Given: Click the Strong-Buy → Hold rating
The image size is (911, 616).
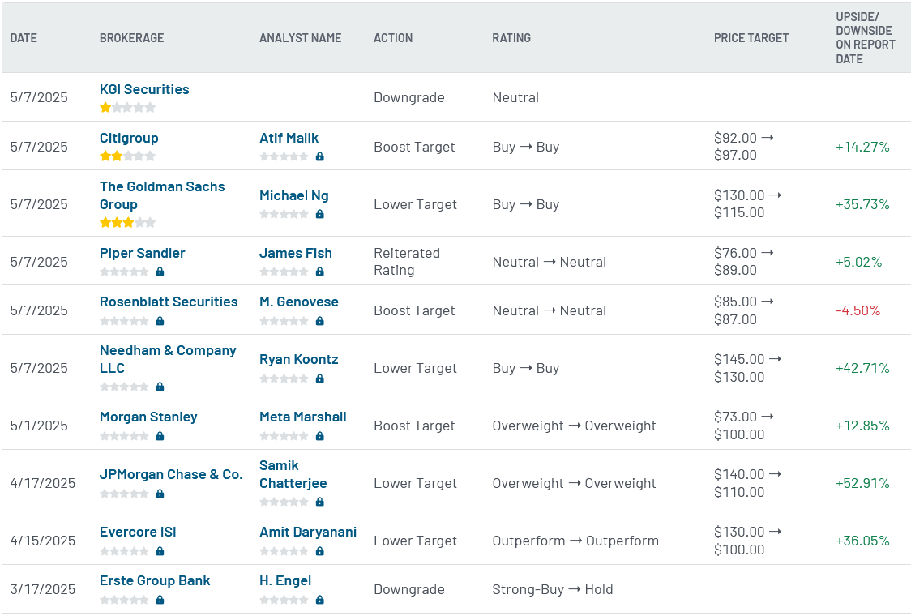Looking at the screenshot, I should [x=553, y=589].
